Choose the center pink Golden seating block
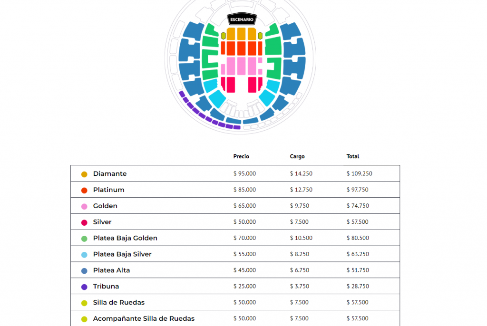Image resolution: width=487 pixels, height=326 pixels. pyautogui.click(x=241, y=66)
